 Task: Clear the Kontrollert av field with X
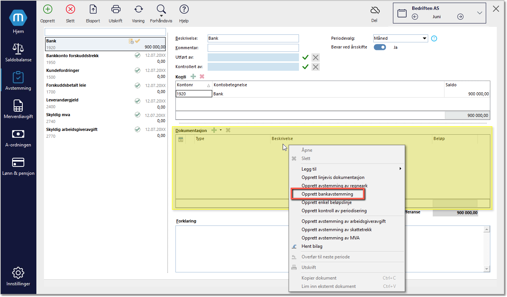[x=316, y=67]
